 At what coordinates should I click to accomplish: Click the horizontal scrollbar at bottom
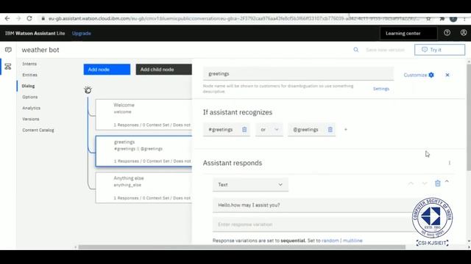tap(242, 247)
